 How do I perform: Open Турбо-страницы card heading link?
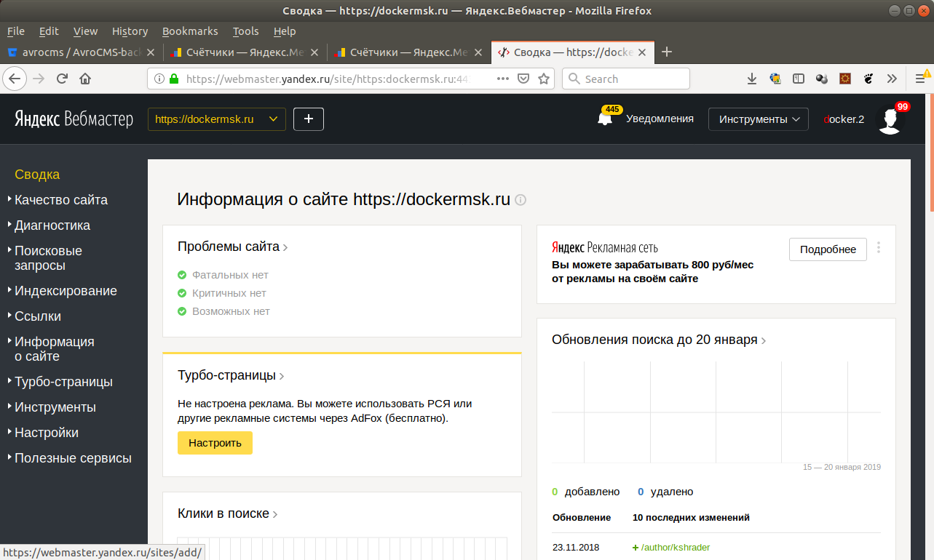231,375
